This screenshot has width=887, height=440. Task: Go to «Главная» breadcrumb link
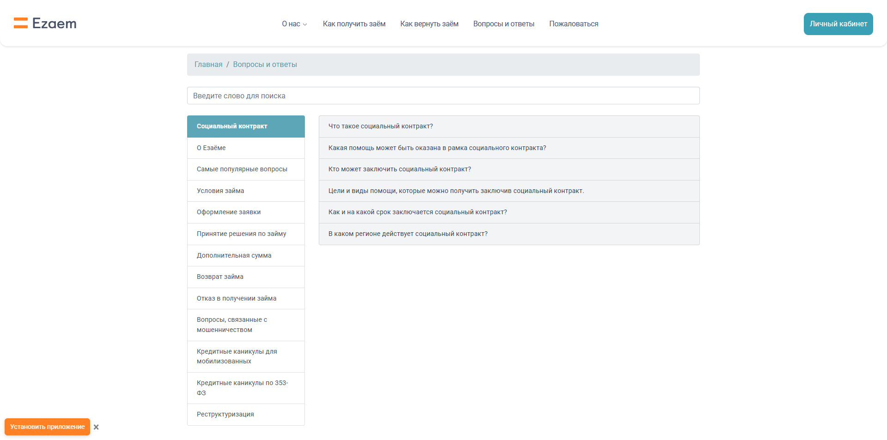click(x=208, y=65)
